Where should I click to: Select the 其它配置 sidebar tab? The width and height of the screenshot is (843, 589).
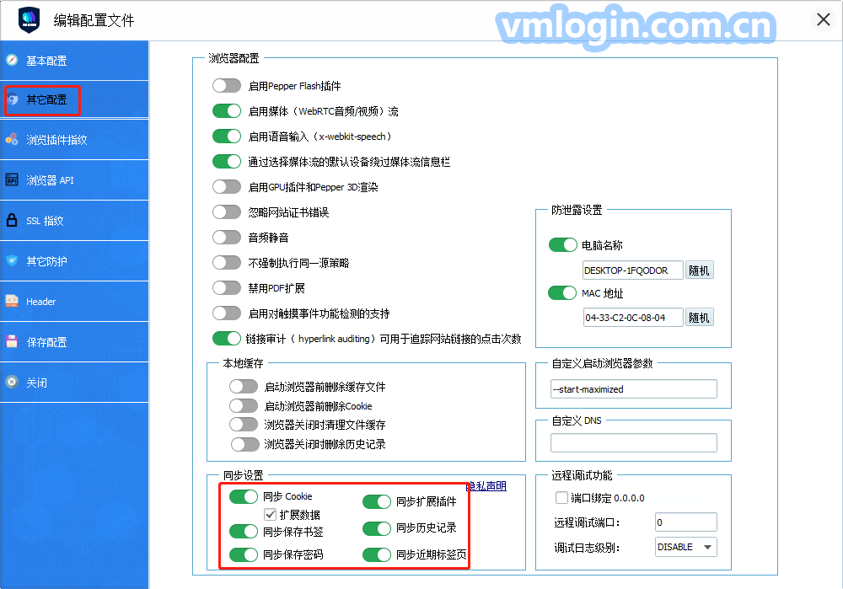point(46,100)
